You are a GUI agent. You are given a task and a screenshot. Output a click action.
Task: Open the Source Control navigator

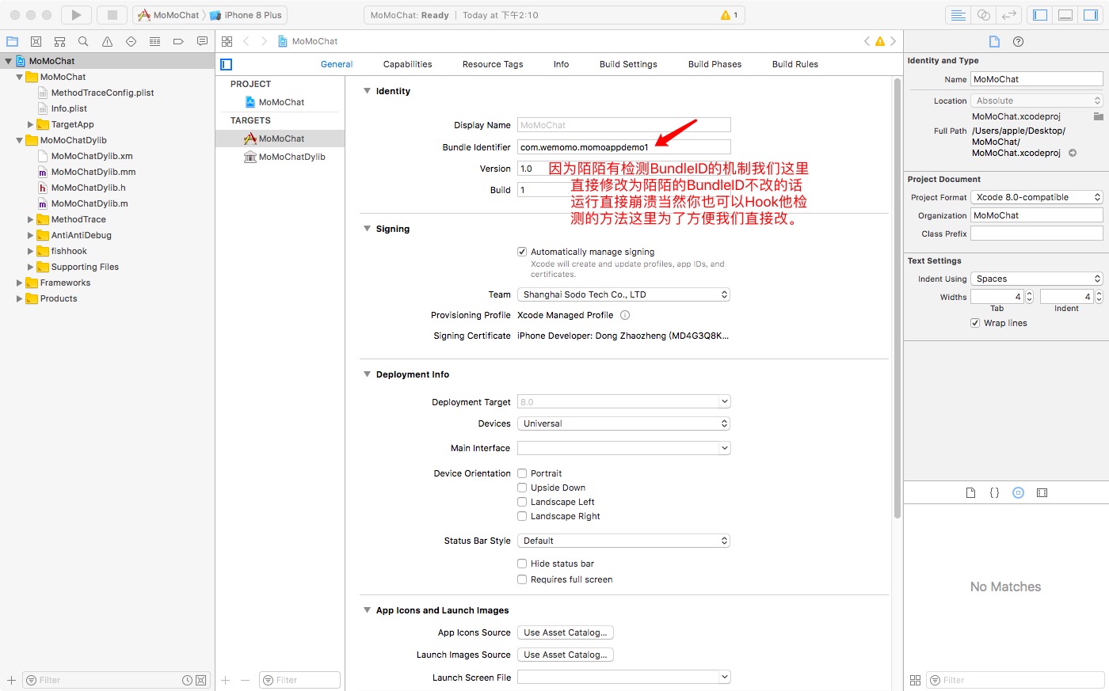[36, 41]
